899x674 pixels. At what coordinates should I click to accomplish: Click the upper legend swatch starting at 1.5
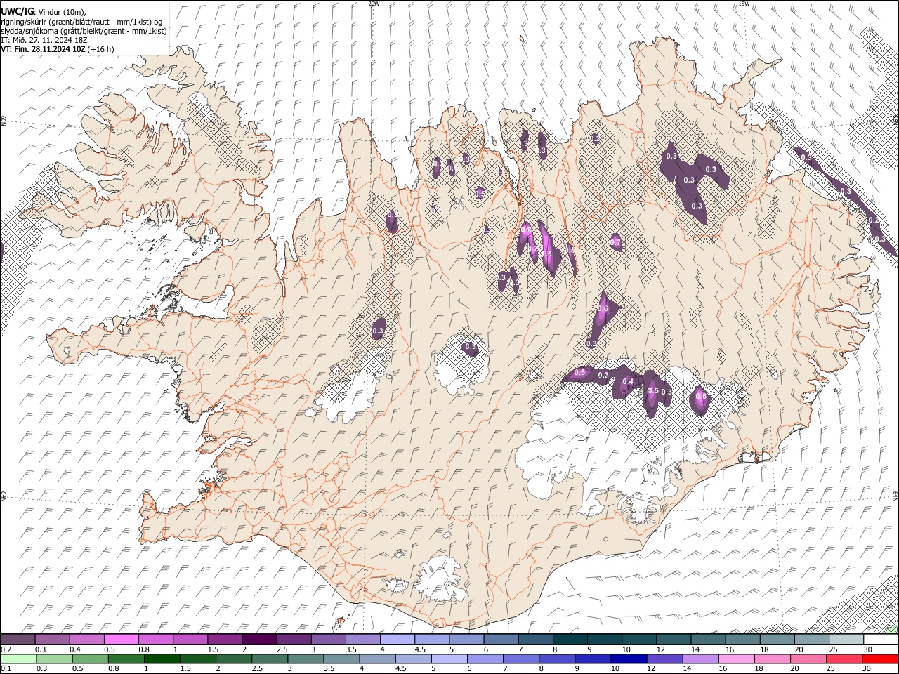point(224,639)
